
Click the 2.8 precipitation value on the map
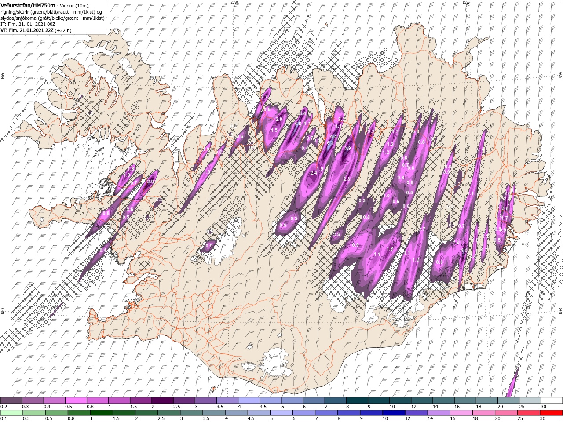tap(278, 119)
